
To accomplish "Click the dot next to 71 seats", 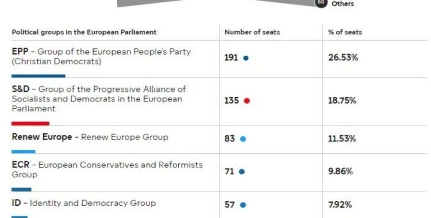I will pyautogui.click(x=241, y=172).
